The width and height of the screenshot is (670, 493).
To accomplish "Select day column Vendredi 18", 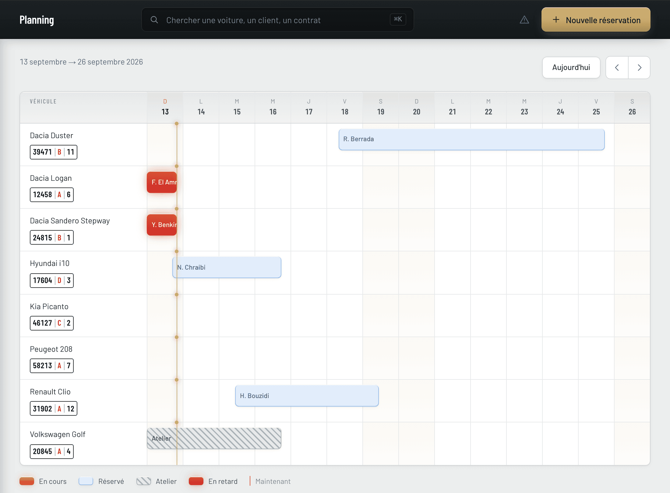I will click(x=345, y=107).
